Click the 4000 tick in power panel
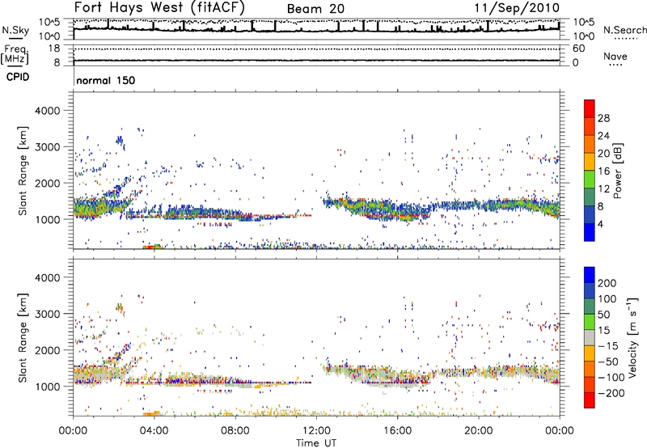Image resolution: width=647 pixels, height=448 pixels. [48, 111]
